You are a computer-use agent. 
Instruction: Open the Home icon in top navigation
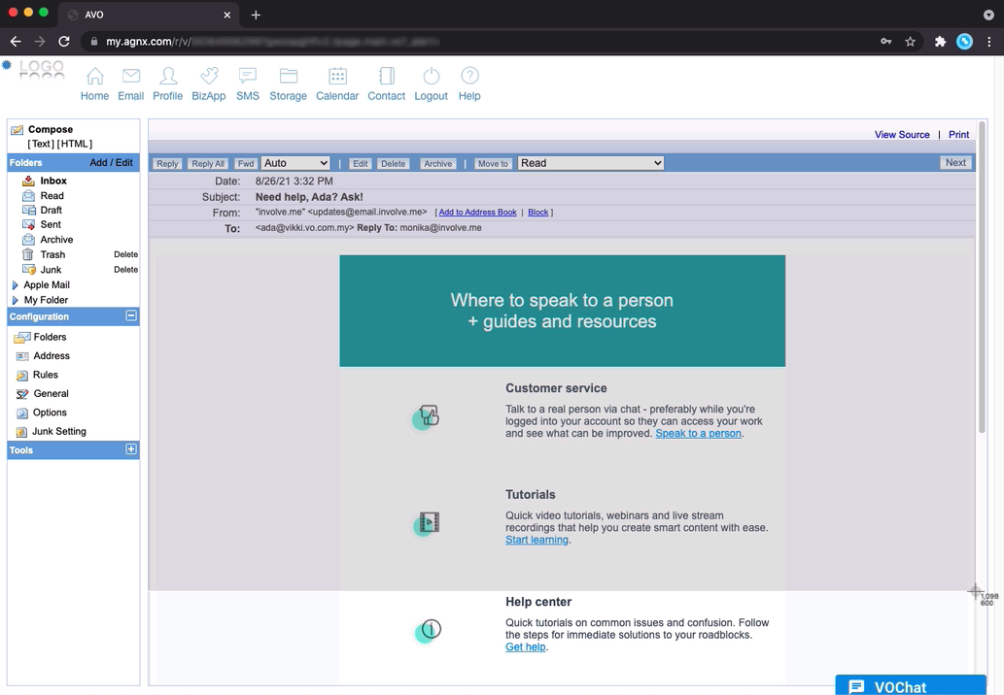click(94, 77)
